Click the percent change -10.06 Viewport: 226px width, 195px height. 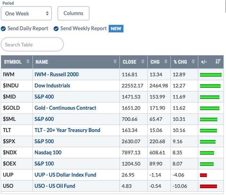tap(180, 186)
